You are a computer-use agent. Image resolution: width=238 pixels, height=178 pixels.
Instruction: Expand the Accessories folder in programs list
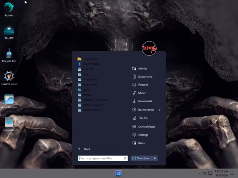[x=87, y=85]
